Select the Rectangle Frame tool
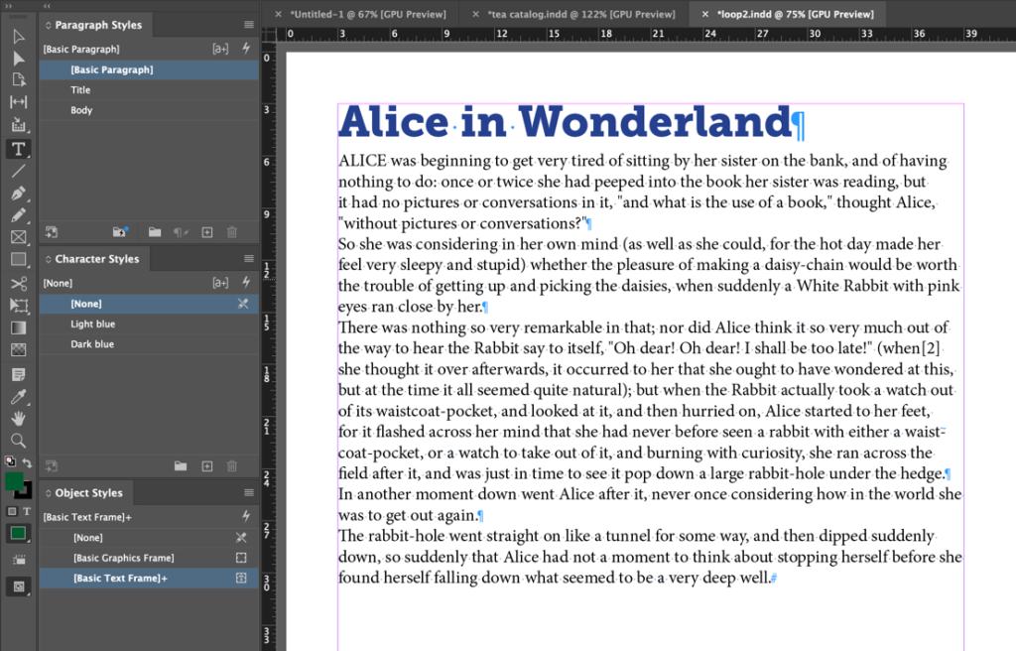Screen dimensions: 1016x651 (x=18, y=237)
